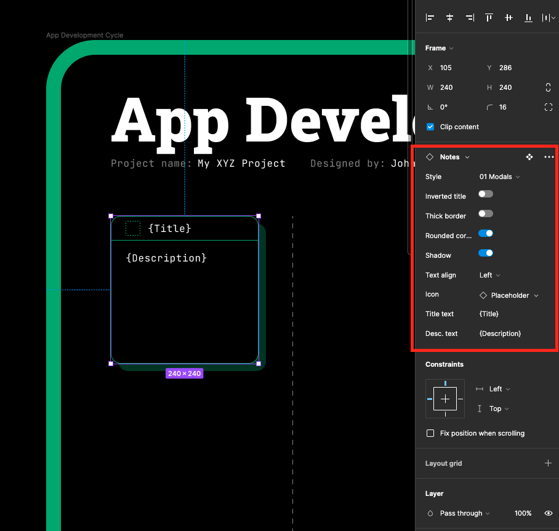Open the Style dropdown showing 01 Modals
This screenshot has width=559, height=531.
tap(499, 177)
